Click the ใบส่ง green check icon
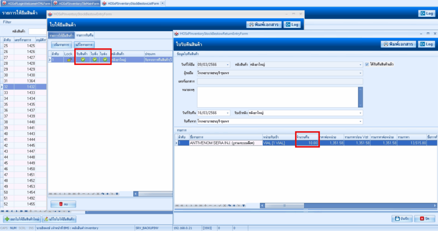This screenshot has width=438, height=231. [x=105, y=59]
